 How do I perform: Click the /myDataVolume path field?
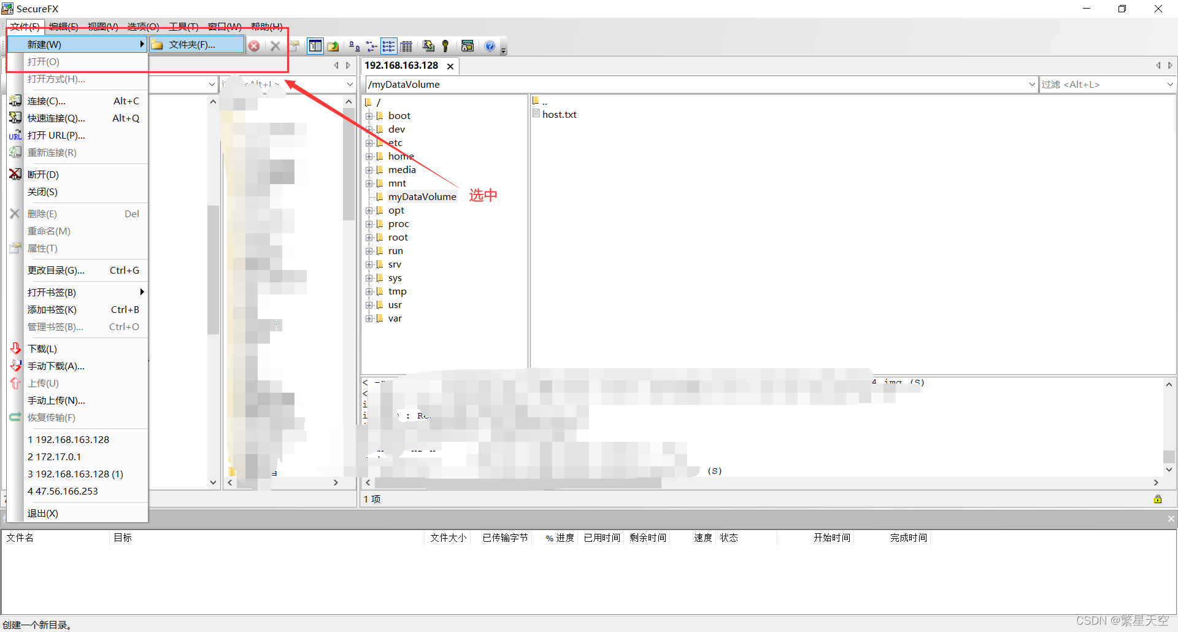(696, 85)
